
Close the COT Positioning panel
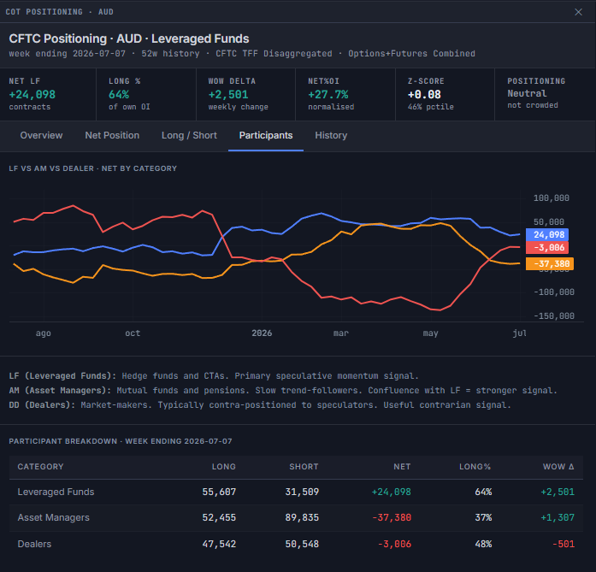(x=578, y=12)
